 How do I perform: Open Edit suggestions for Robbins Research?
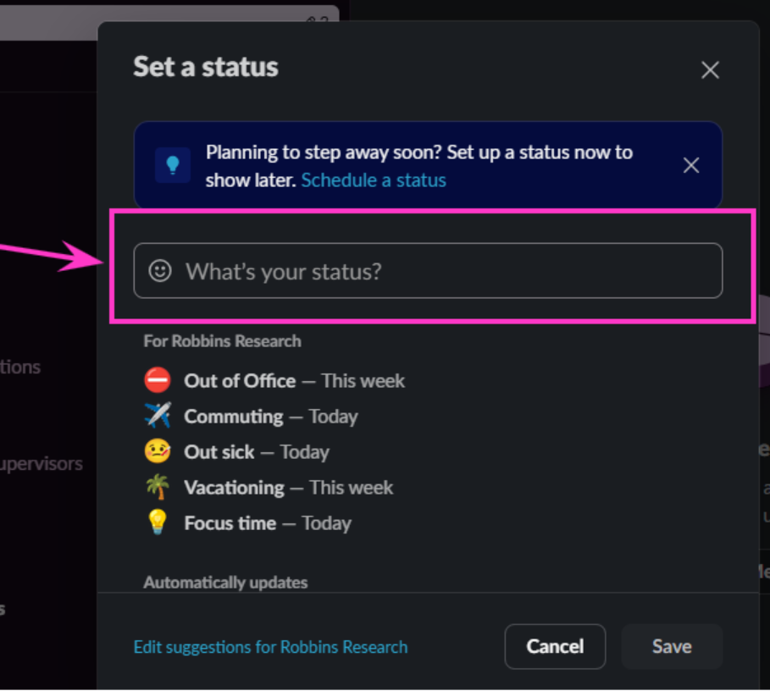[270, 647]
